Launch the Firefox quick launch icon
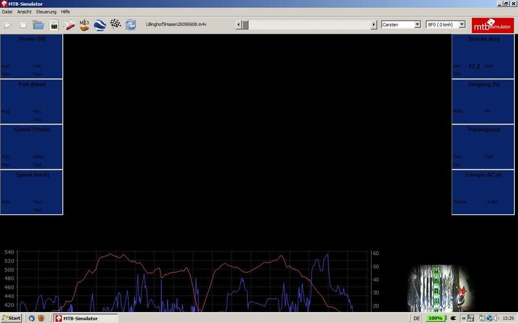The height and width of the screenshot is (323, 518). coord(41,318)
